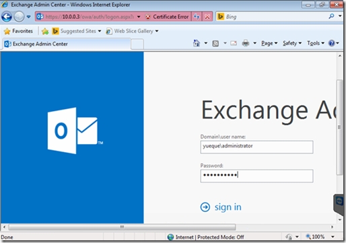Click the Internet Protected Mode status text
Image resolution: width=346 pixels, height=243 pixels.
coord(209,237)
